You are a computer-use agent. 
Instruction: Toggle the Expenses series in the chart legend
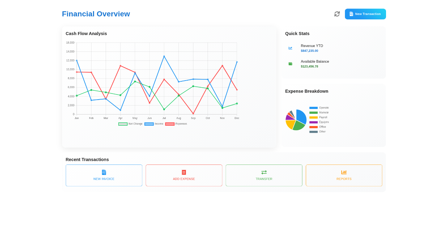pos(176,124)
